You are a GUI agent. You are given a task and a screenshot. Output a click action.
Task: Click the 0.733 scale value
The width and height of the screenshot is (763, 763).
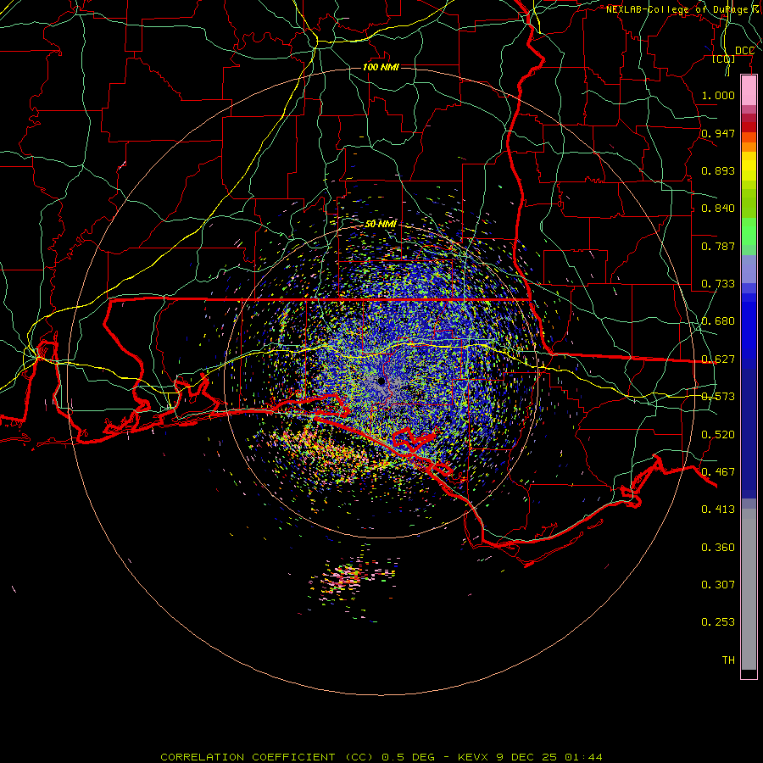(x=718, y=284)
